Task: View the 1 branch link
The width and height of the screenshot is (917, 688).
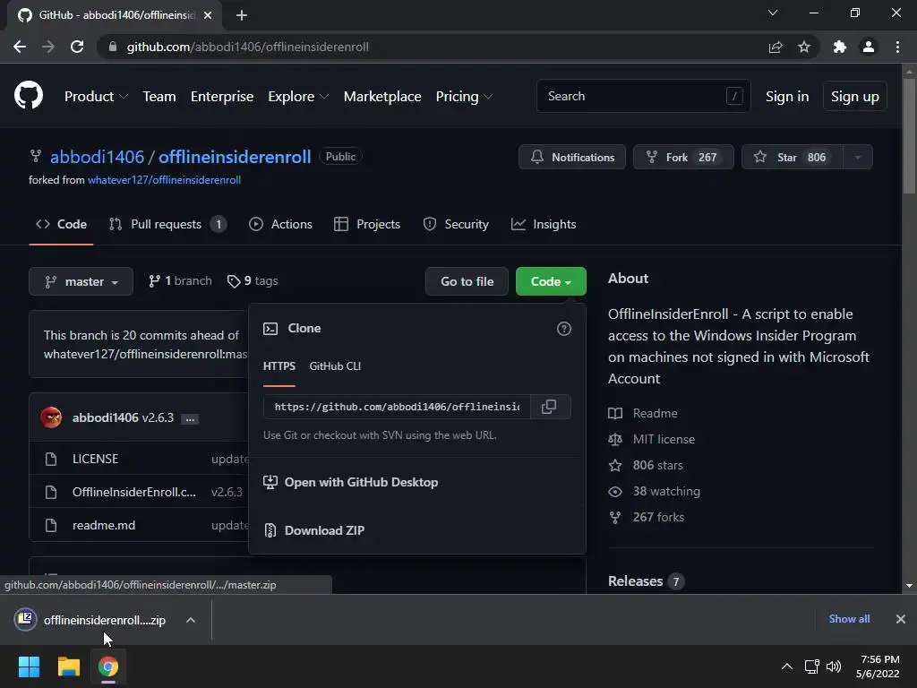Action: tap(180, 281)
